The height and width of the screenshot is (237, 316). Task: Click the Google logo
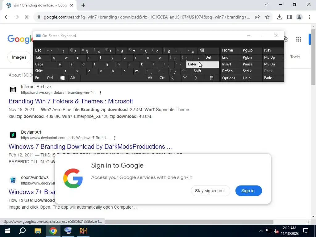[20, 39]
